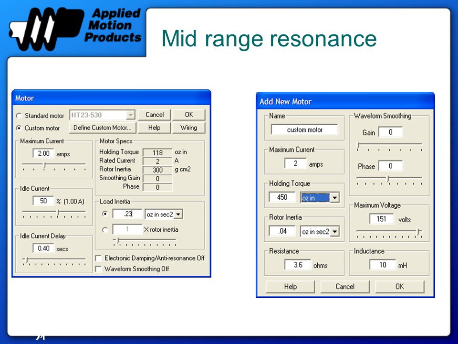
Task: Click the X rotor inertia multiplier field
Action: click(127, 229)
